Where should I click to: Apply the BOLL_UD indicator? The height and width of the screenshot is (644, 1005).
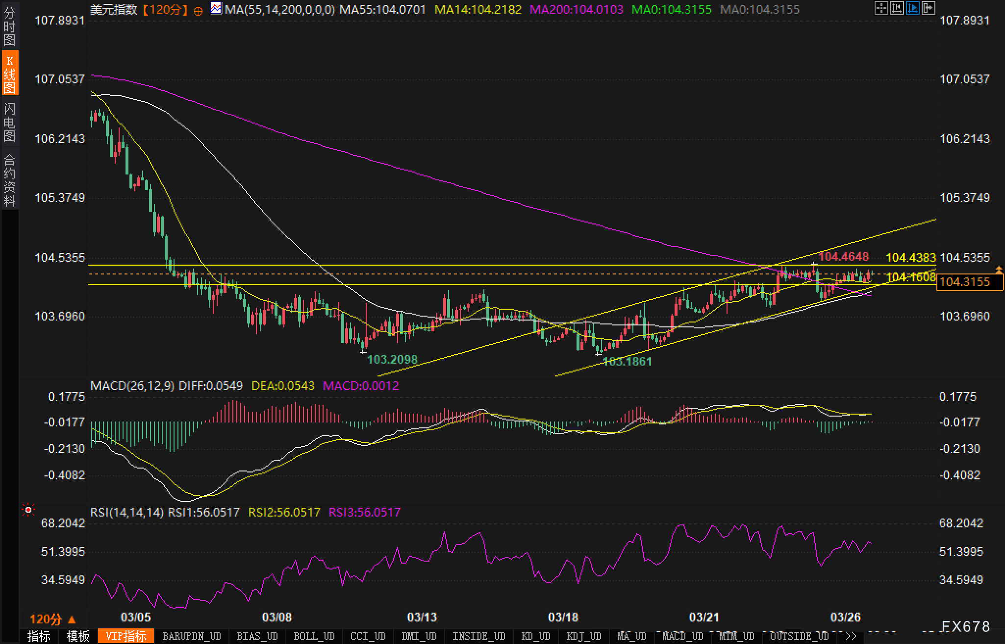[x=314, y=637]
